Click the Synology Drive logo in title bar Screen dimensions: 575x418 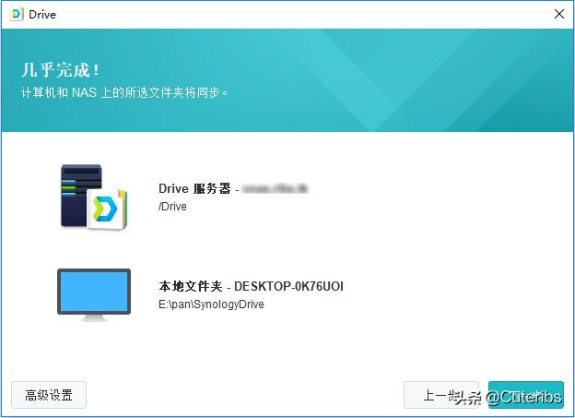(x=17, y=15)
